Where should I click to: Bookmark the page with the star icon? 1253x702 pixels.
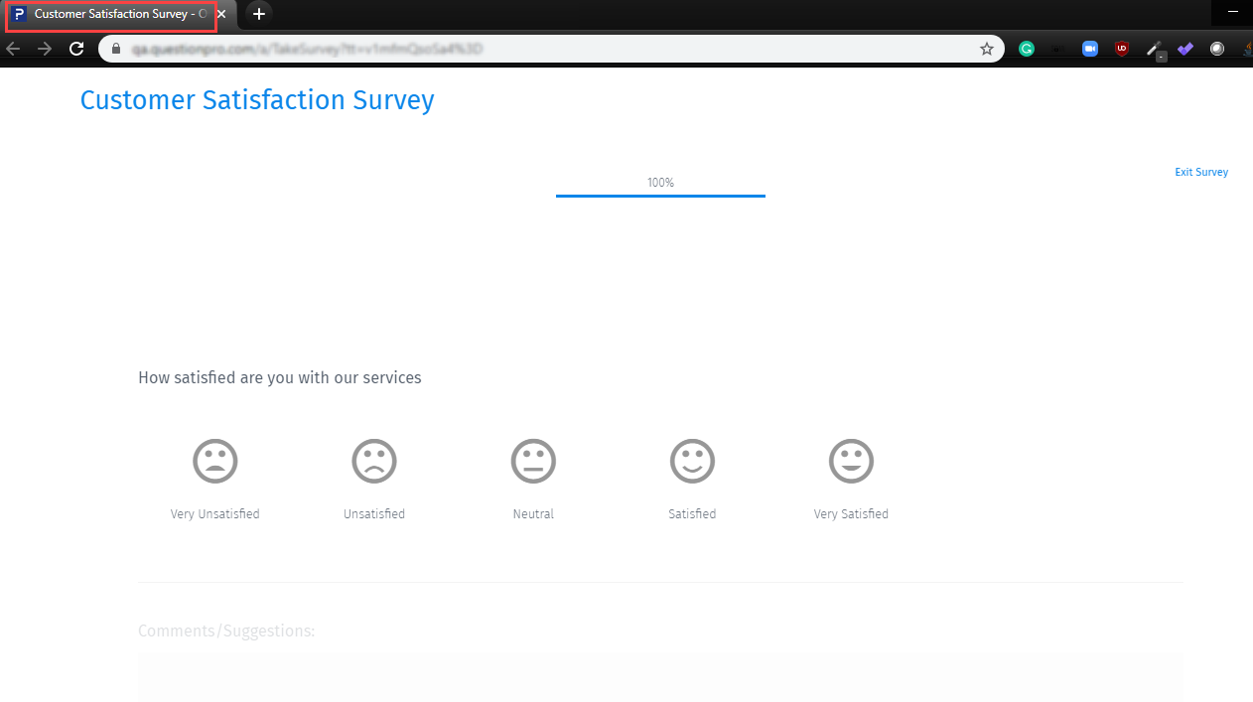(986, 48)
